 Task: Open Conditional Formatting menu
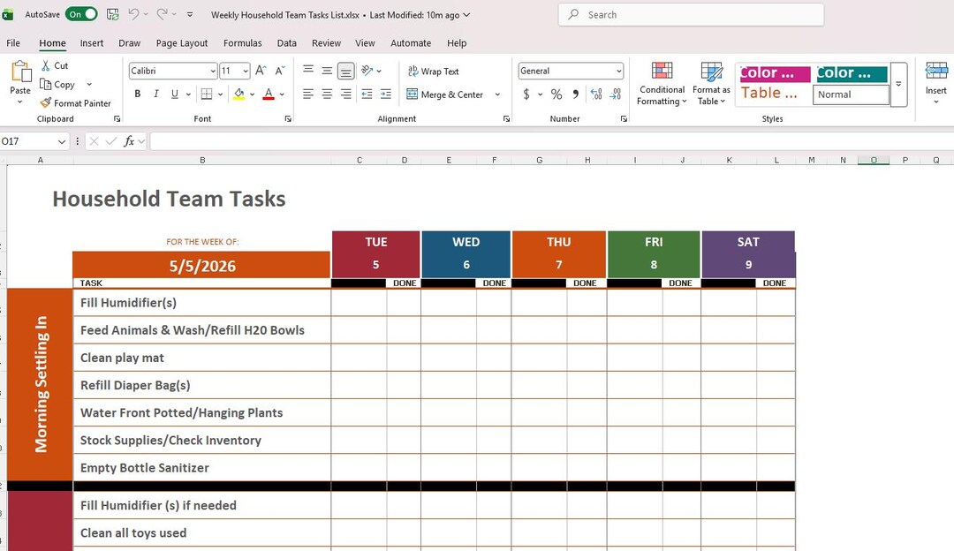tap(662, 84)
